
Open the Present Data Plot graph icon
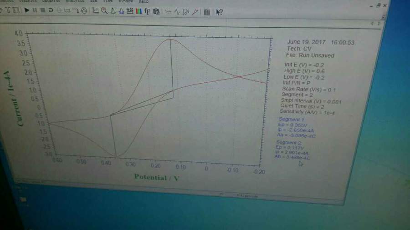point(96,11)
